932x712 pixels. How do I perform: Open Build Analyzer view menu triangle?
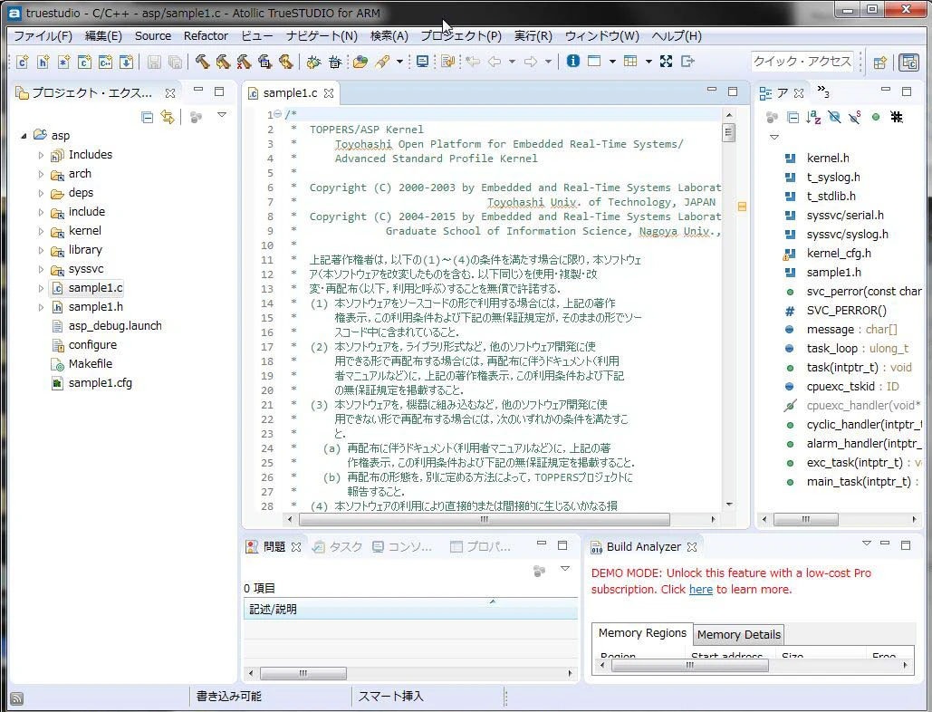(867, 544)
